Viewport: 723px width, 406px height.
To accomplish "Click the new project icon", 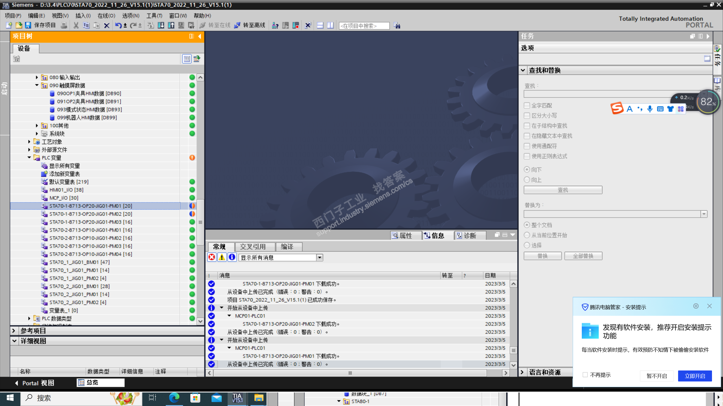I will click(9, 25).
